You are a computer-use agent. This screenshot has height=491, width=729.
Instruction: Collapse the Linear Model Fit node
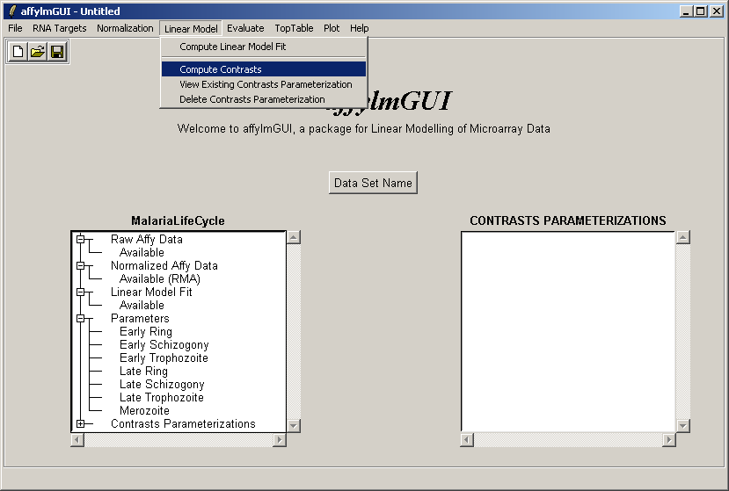click(x=81, y=292)
